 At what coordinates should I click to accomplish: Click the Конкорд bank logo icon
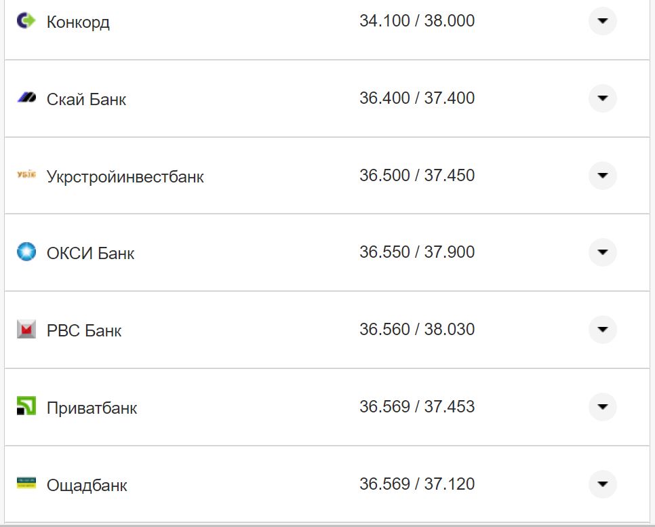(26, 21)
